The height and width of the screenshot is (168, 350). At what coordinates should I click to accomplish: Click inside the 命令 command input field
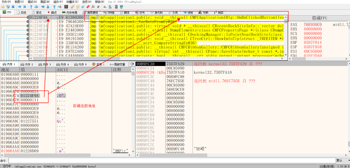pos(172,161)
